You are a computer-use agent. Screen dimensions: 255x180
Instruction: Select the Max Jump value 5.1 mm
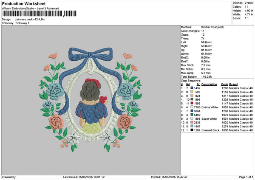(206, 73)
